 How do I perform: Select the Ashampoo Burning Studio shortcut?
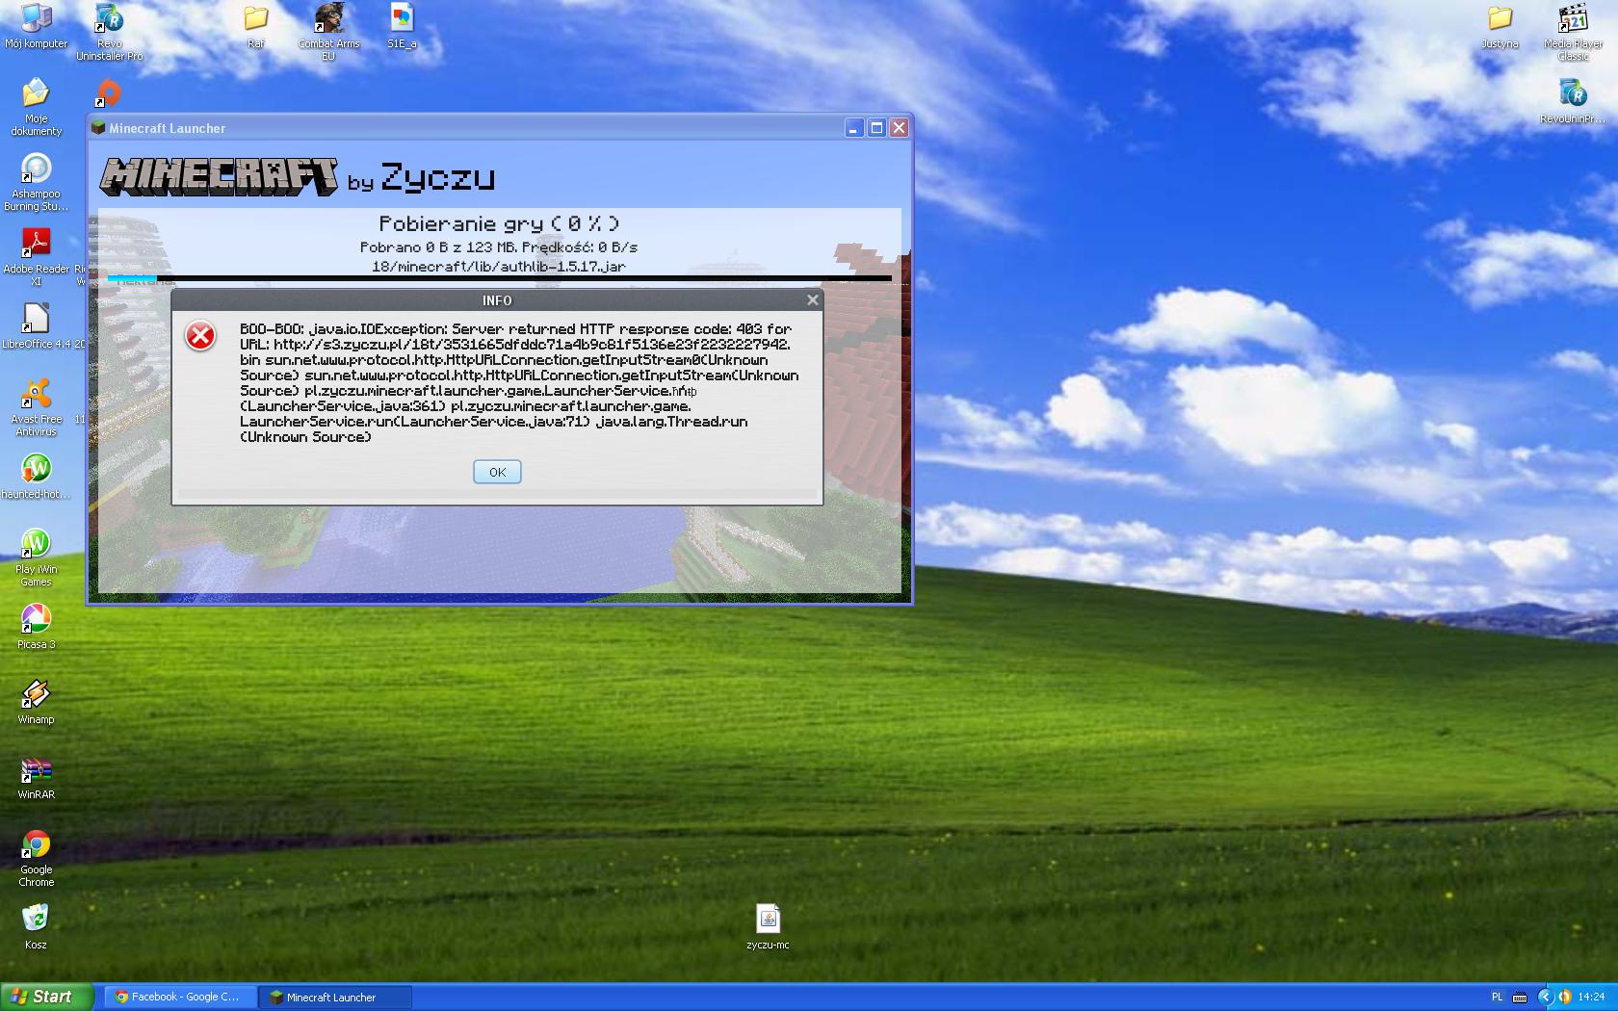pyautogui.click(x=36, y=182)
